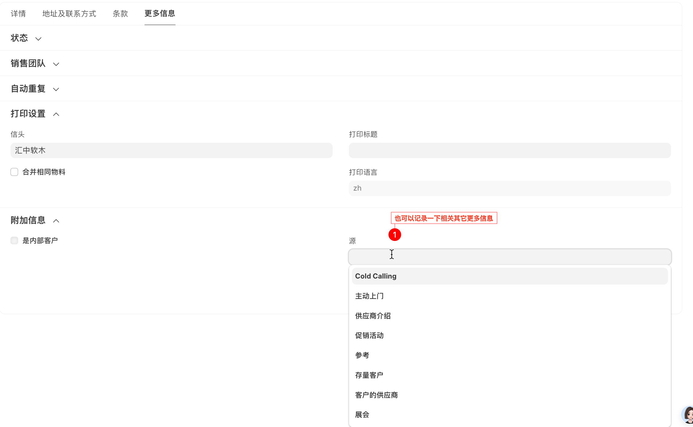Toggle the 是内部客户 checkbox
The width and height of the screenshot is (693, 427).
coord(14,240)
